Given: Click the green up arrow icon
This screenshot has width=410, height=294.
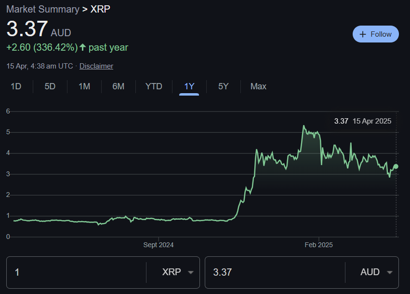Looking at the screenshot, I should click(83, 47).
